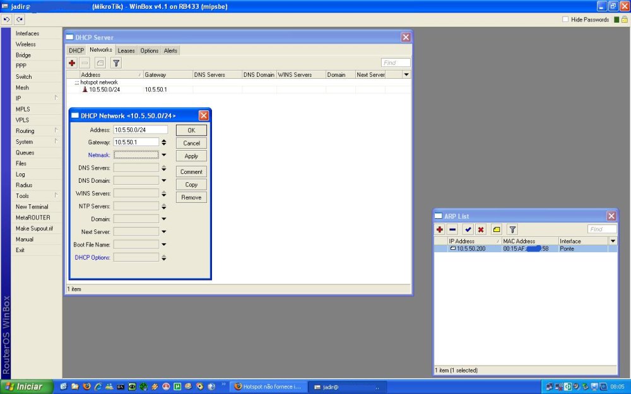Open the column selector dropdown in DHCP Server table
This screenshot has height=394, width=631.
406,74
